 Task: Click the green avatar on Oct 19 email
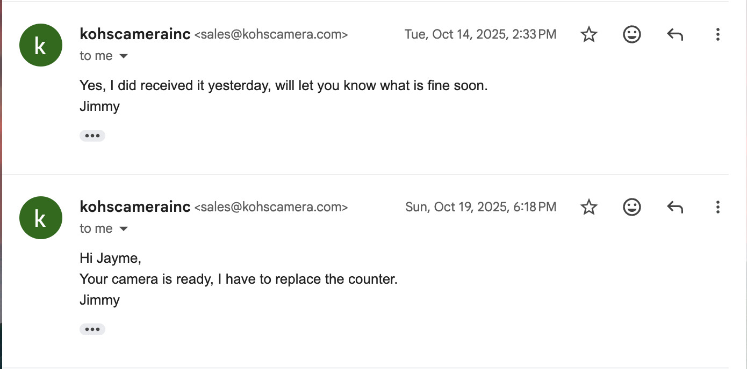[x=40, y=218]
